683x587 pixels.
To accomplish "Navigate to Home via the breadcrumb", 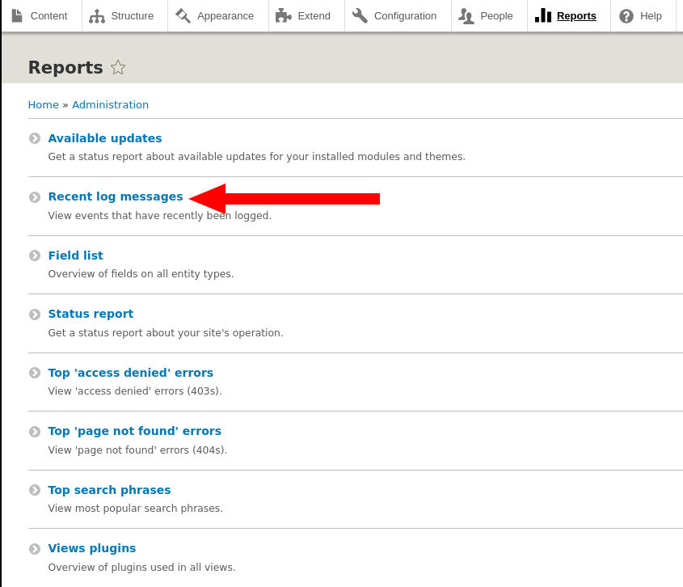I will click(x=43, y=104).
